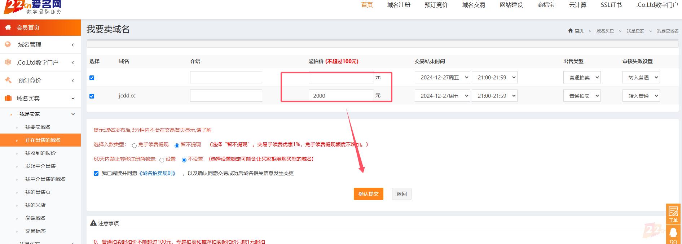This screenshot has height=244, width=682.
Task: Click the jcdd.cc domain name text
Action: (127, 96)
